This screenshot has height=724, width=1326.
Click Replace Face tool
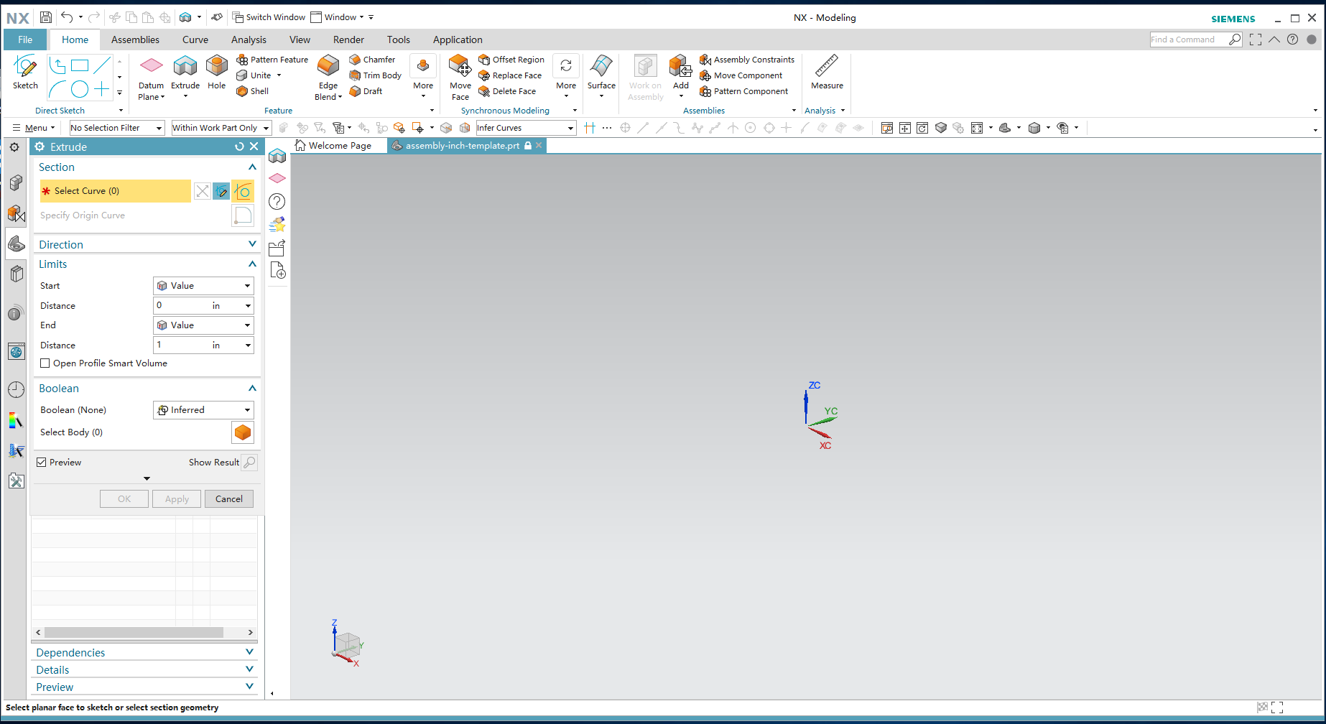510,75
